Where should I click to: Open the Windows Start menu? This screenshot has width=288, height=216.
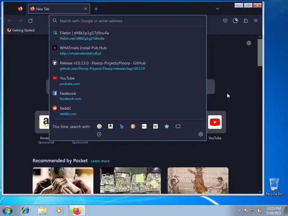8,210
